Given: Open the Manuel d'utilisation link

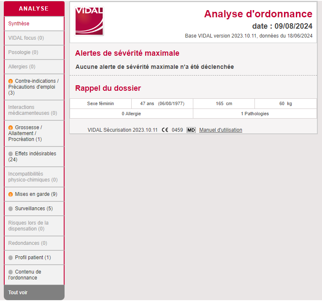Looking at the screenshot, I should click(221, 130).
